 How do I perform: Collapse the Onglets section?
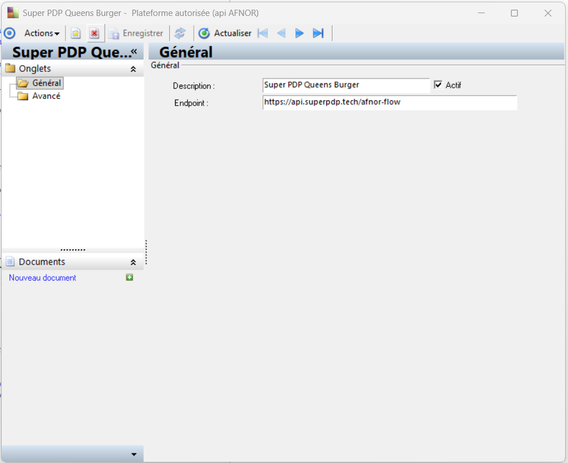[x=133, y=69]
